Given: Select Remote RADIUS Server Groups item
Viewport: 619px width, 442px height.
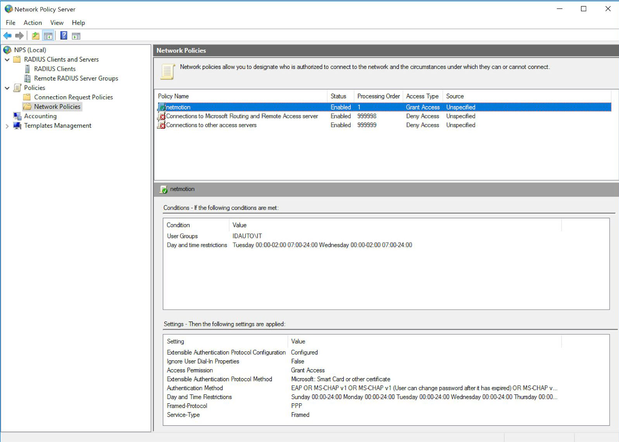Looking at the screenshot, I should point(76,78).
